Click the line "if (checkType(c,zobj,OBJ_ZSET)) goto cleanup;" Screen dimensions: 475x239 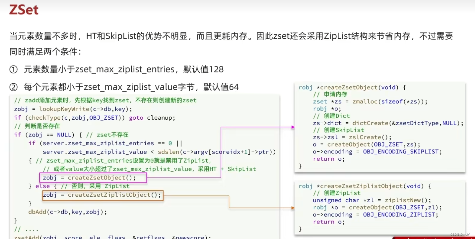pyautogui.click(x=95, y=118)
